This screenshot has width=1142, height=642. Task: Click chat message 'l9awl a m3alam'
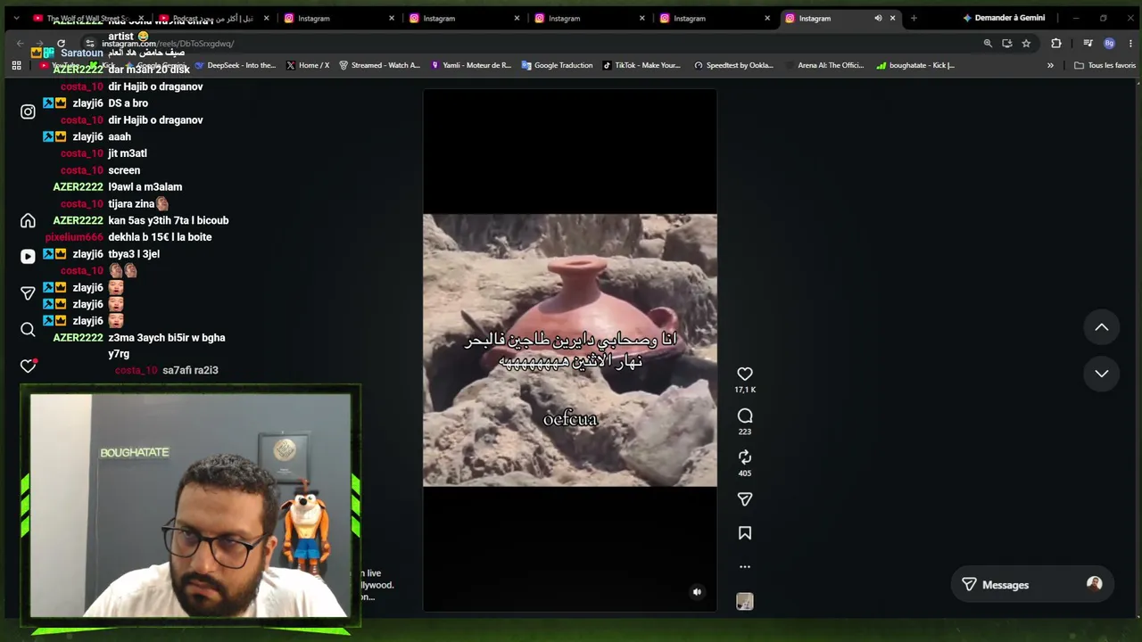pos(145,187)
